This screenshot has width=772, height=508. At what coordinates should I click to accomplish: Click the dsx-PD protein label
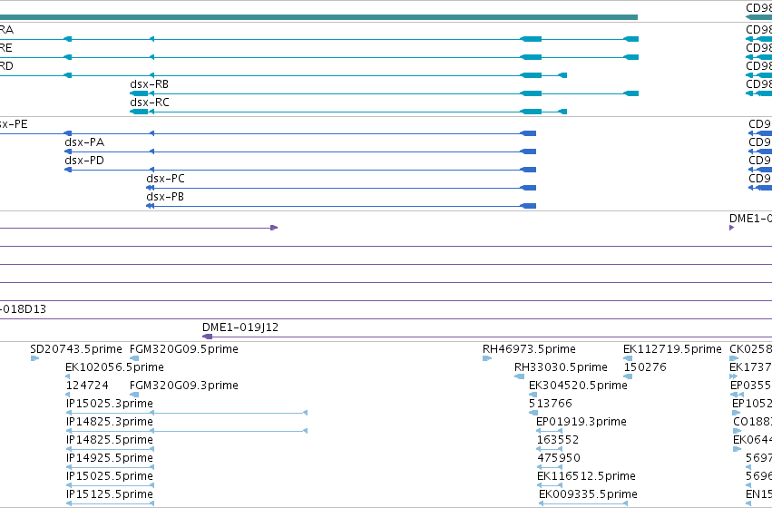pos(84,161)
